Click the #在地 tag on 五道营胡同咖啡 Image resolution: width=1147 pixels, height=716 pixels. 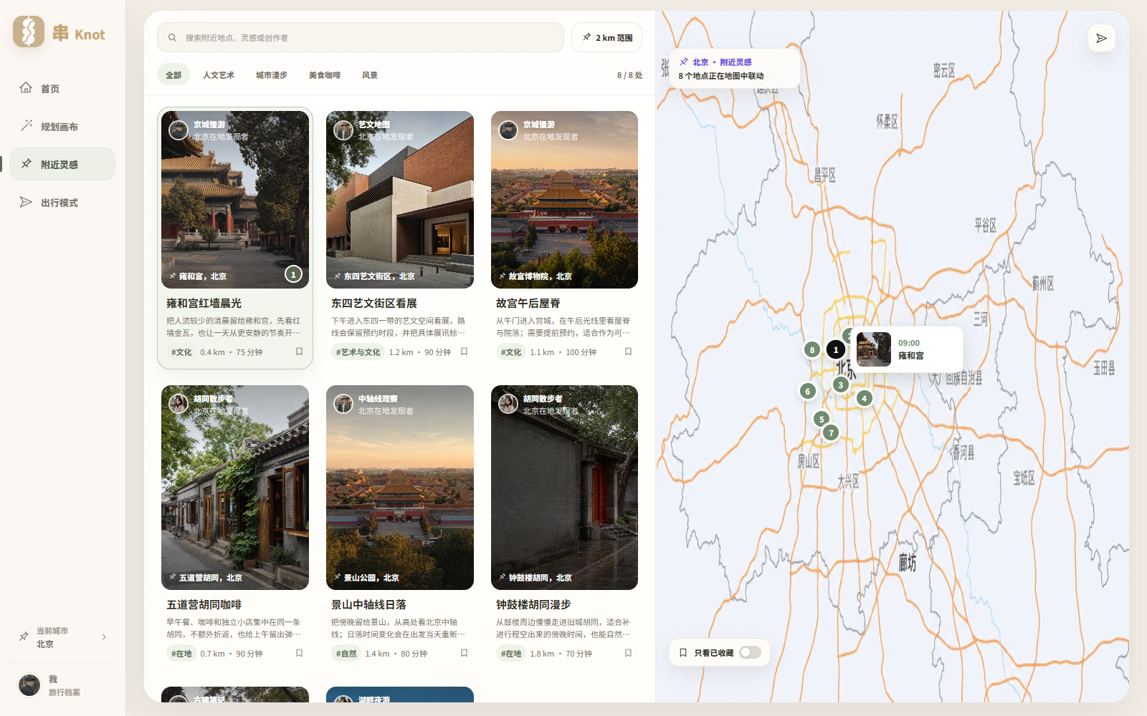click(x=181, y=654)
